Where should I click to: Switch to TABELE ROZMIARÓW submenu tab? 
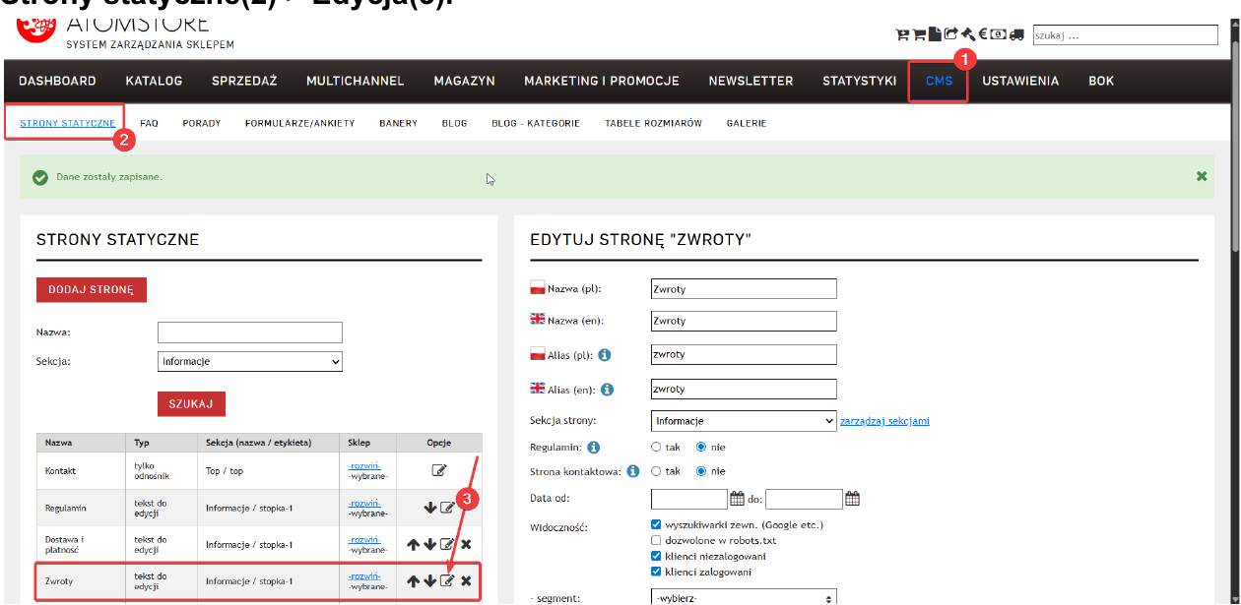653,123
